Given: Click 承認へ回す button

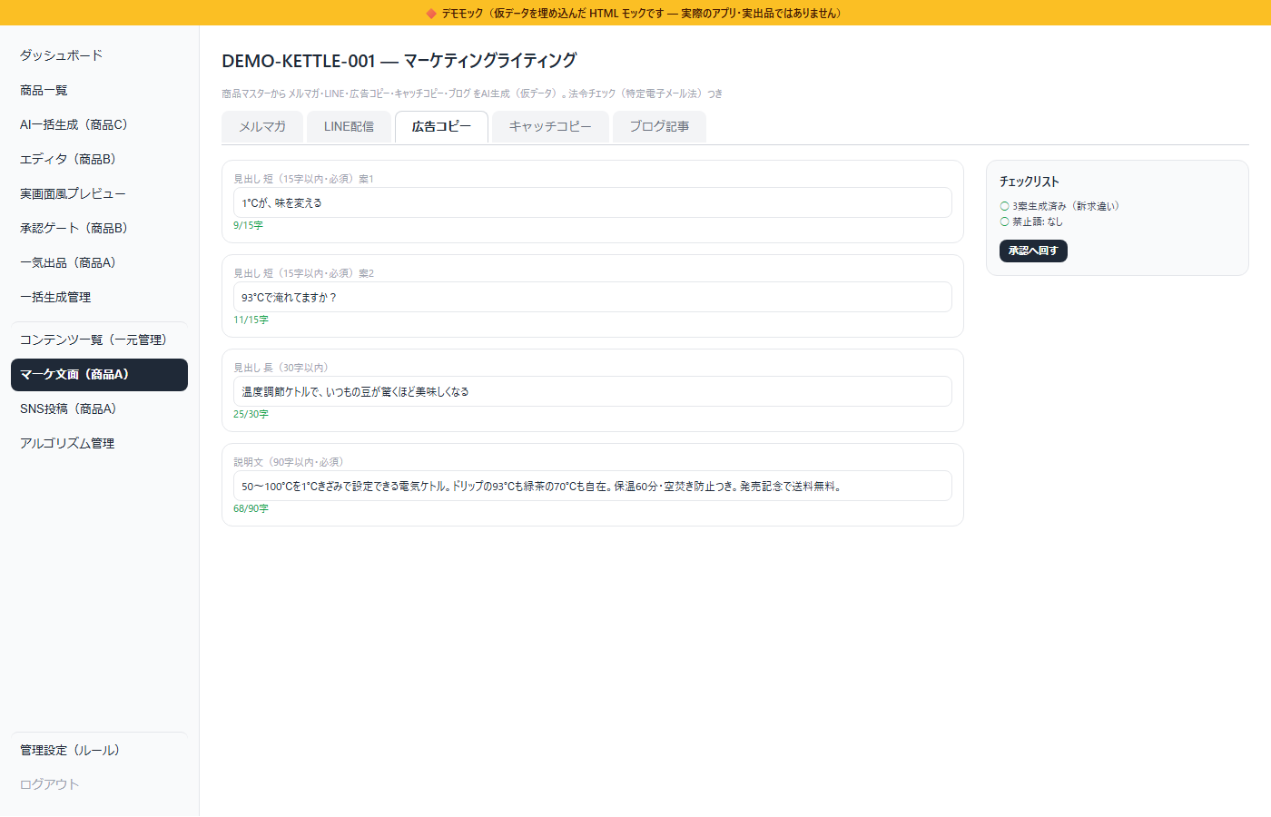Looking at the screenshot, I should click(1033, 251).
